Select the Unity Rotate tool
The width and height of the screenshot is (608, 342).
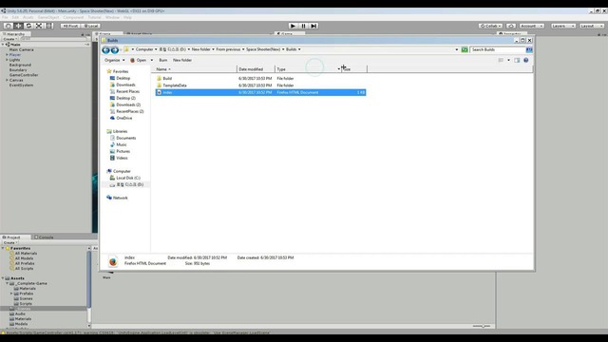(28, 26)
